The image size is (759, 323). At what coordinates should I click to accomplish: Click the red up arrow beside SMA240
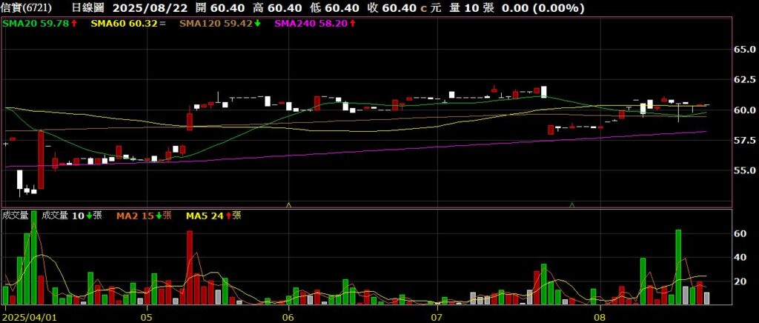click(353, 24)
